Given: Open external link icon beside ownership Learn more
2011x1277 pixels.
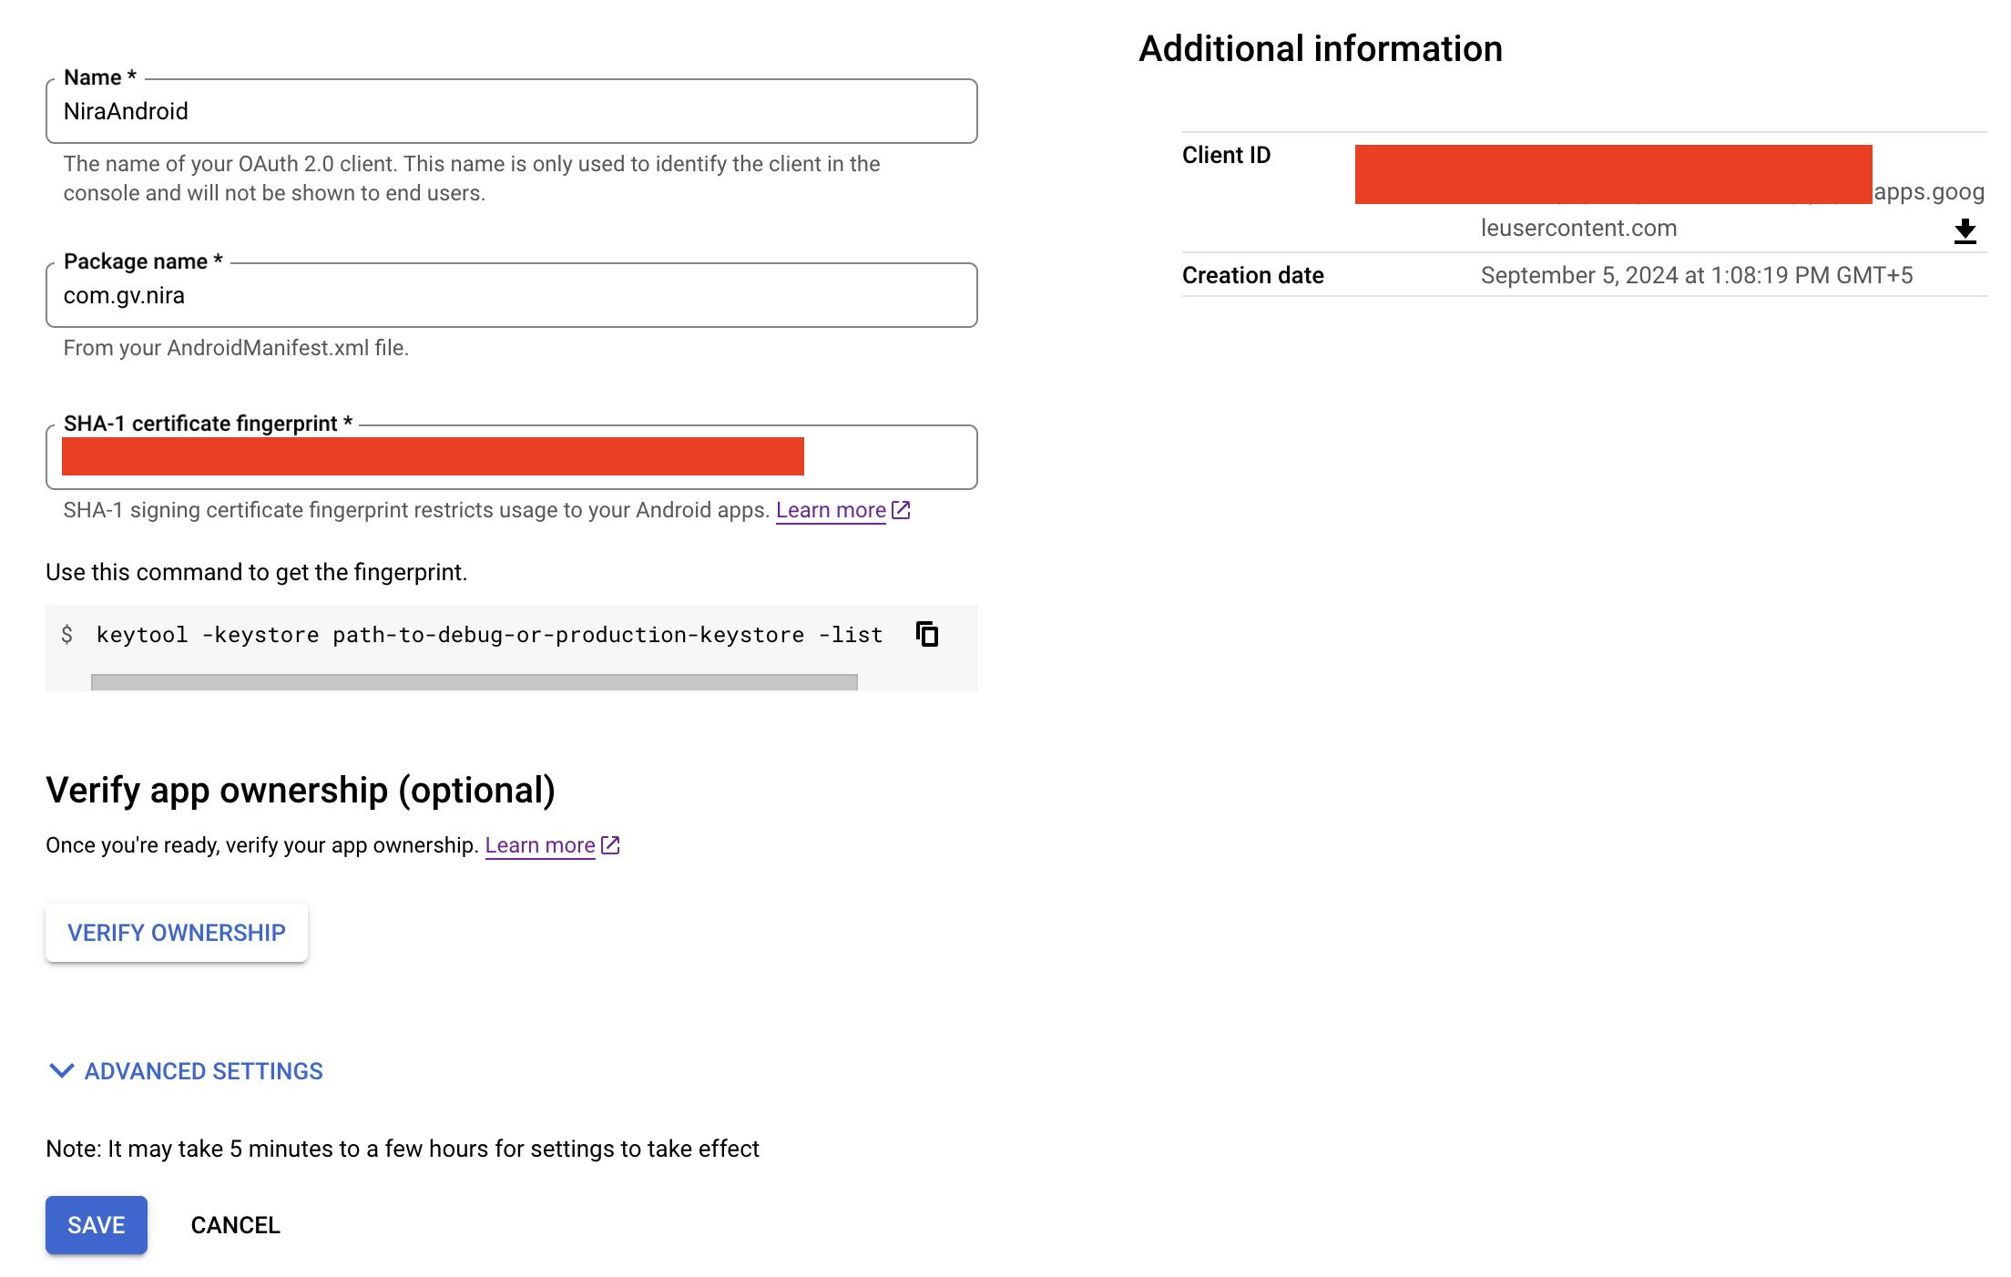Looking at the screenshot, I should (x=610, y=845).
